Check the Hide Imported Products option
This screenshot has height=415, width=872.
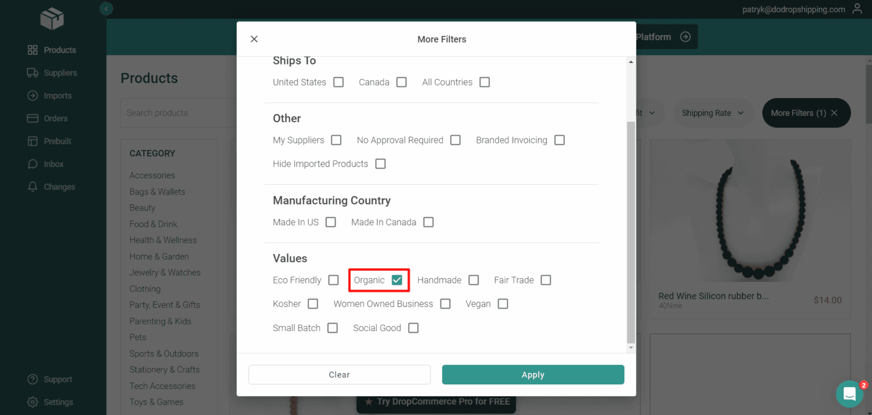tap(380, 163)
